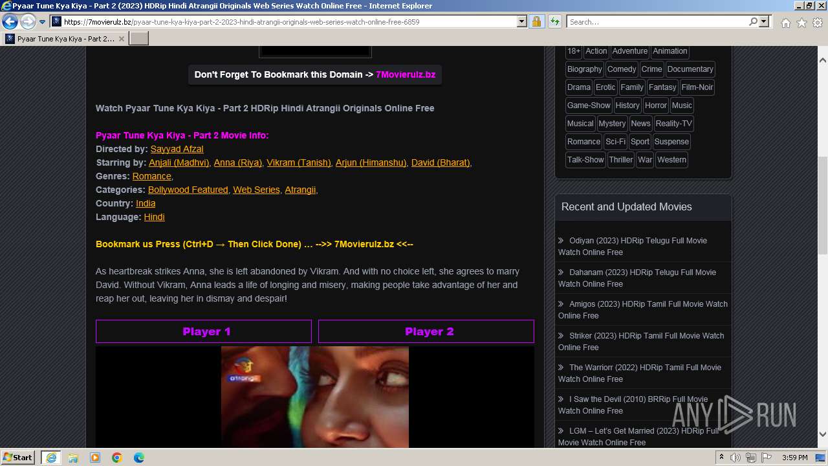Select the Western genre tag
This screenshot has height=466, width=828.
[x=672, y=160]
